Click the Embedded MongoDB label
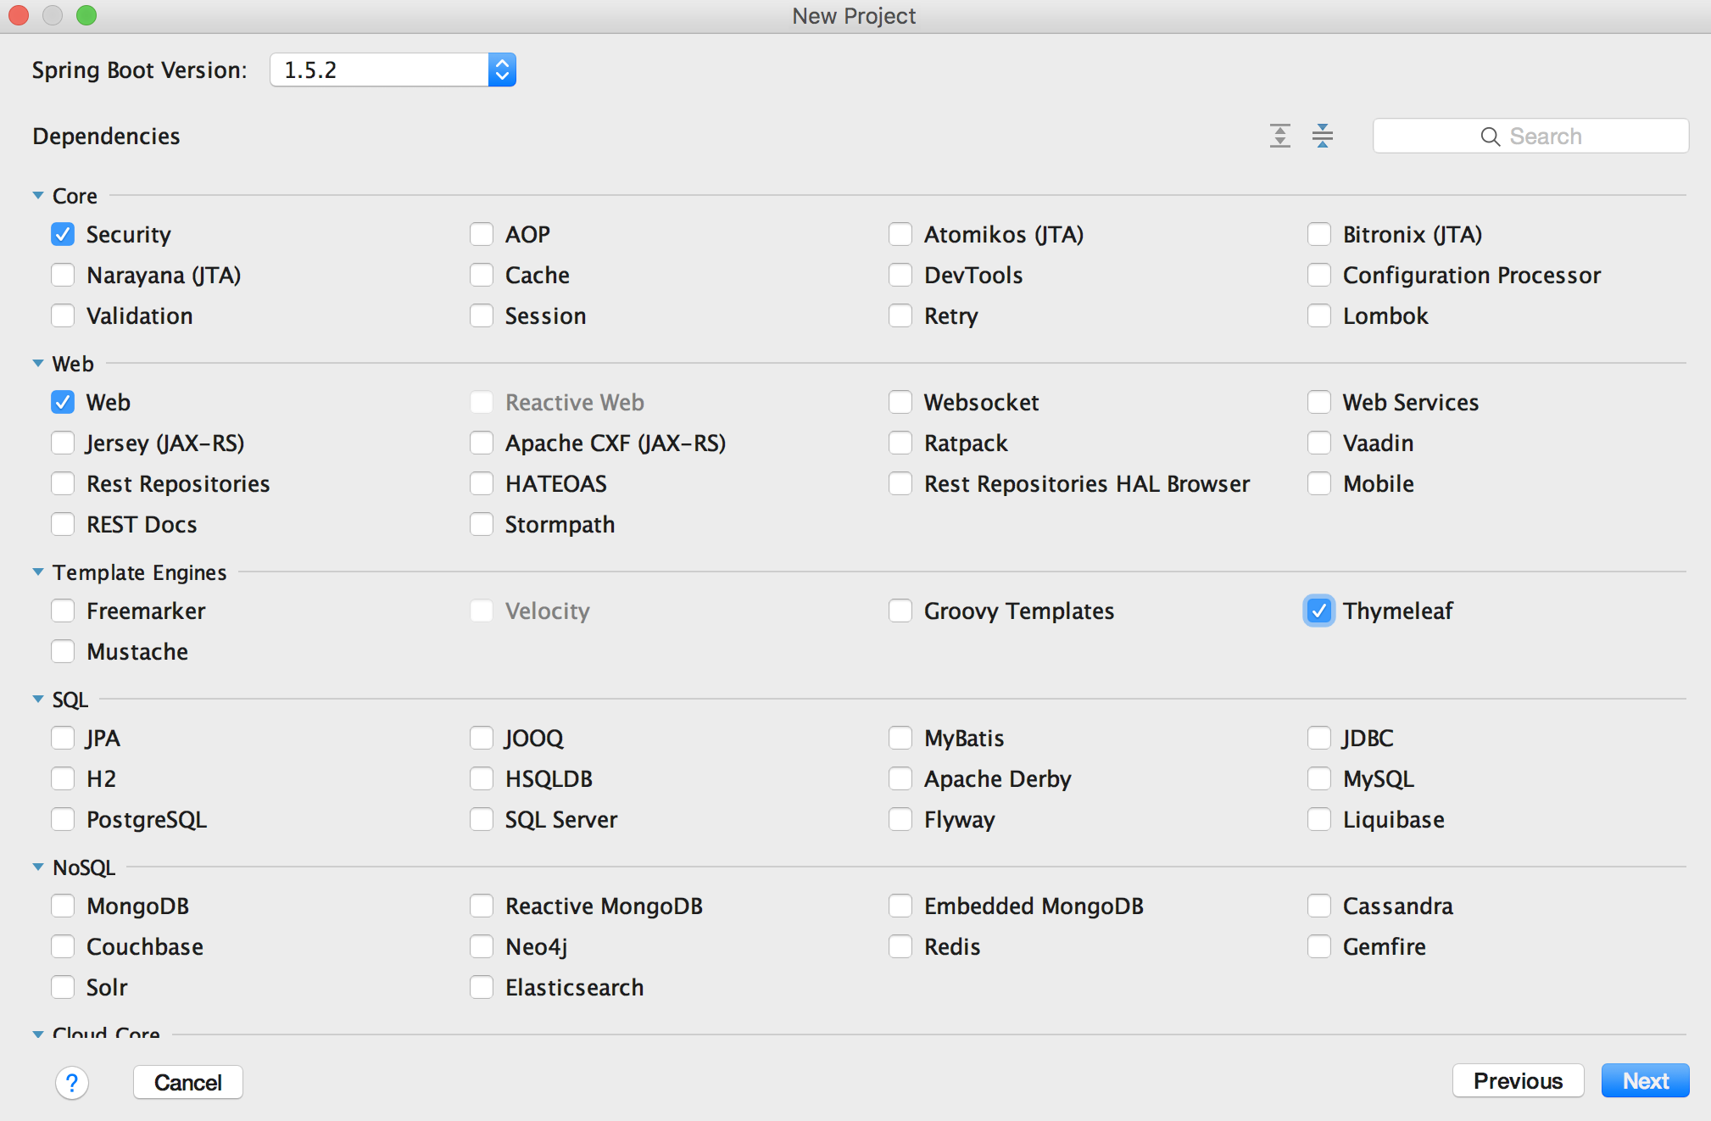 pyautogui.click(x=1034, y=906)
